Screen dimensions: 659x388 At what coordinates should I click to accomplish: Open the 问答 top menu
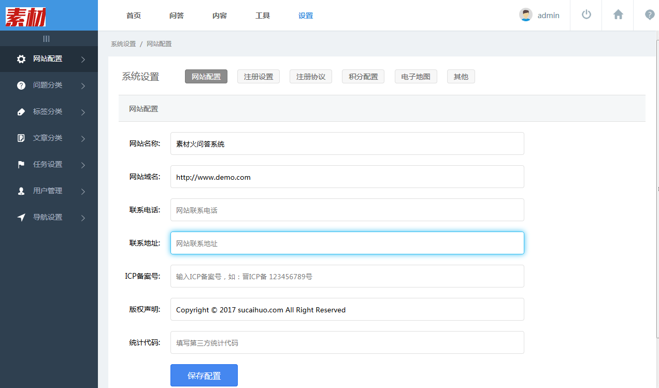click(177, 16)
